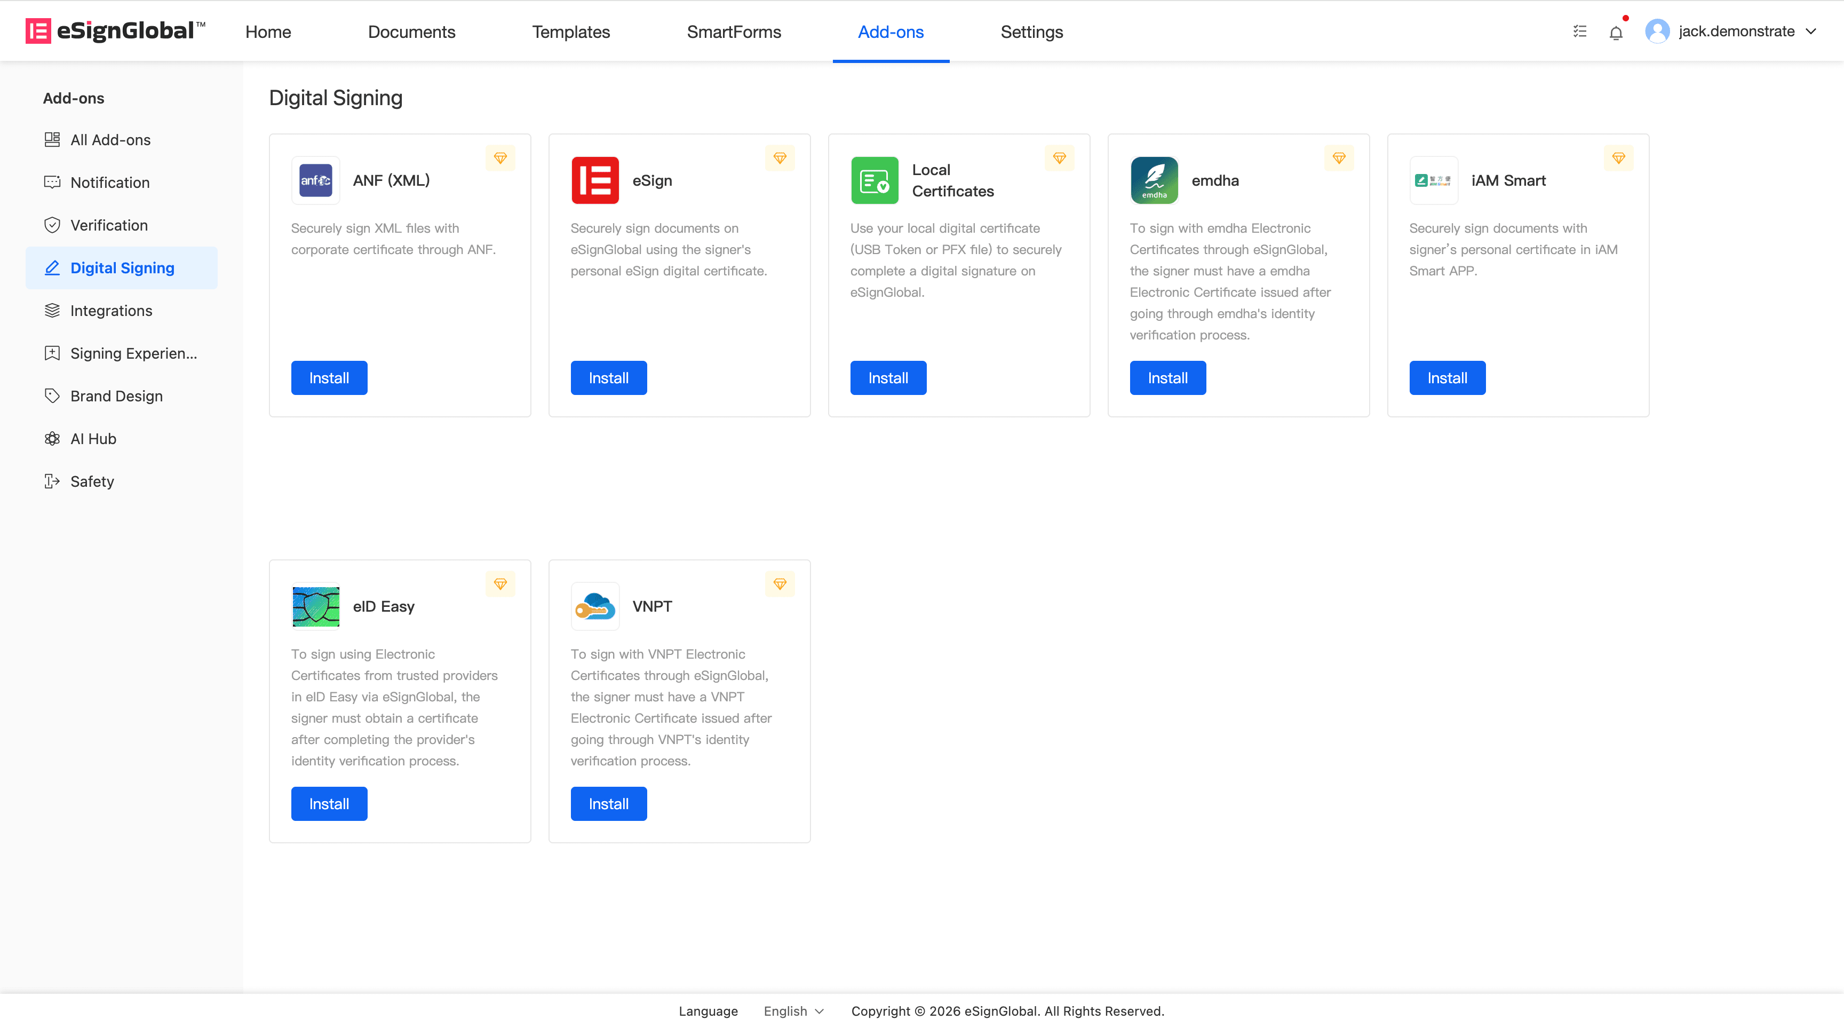Click the Brand Design tag icon
This screenshot has width=1844, height=1028.
coord(52,396)
